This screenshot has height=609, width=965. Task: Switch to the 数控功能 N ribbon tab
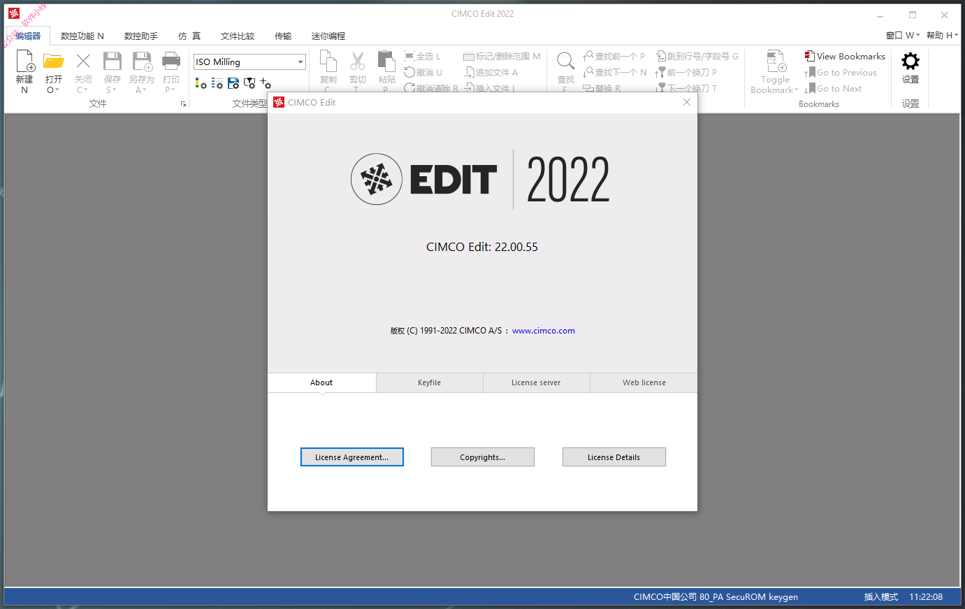point(82,36)
